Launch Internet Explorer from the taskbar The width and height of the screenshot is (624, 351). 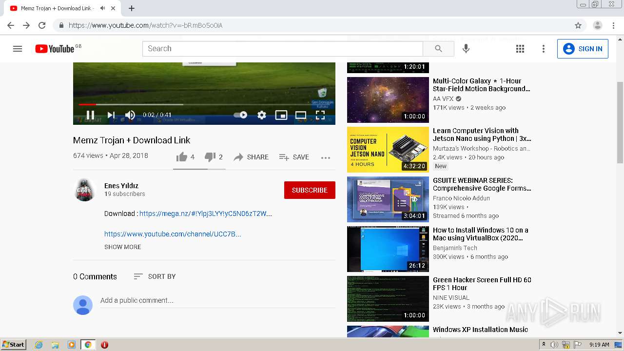[x=39, y=345]
